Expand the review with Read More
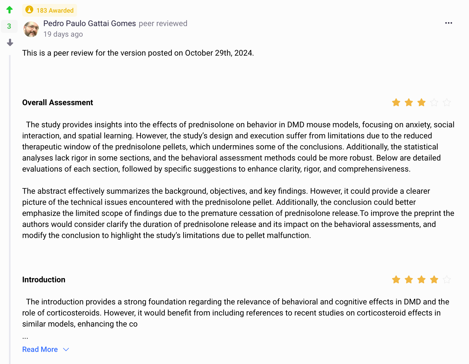 point(40,350)
